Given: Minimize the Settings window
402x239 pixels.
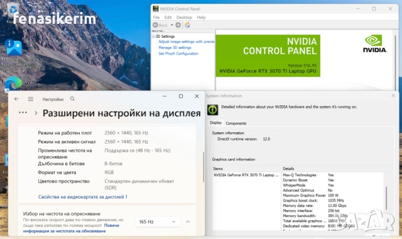Looking at the screenshot, I should (x=165, y=97).
